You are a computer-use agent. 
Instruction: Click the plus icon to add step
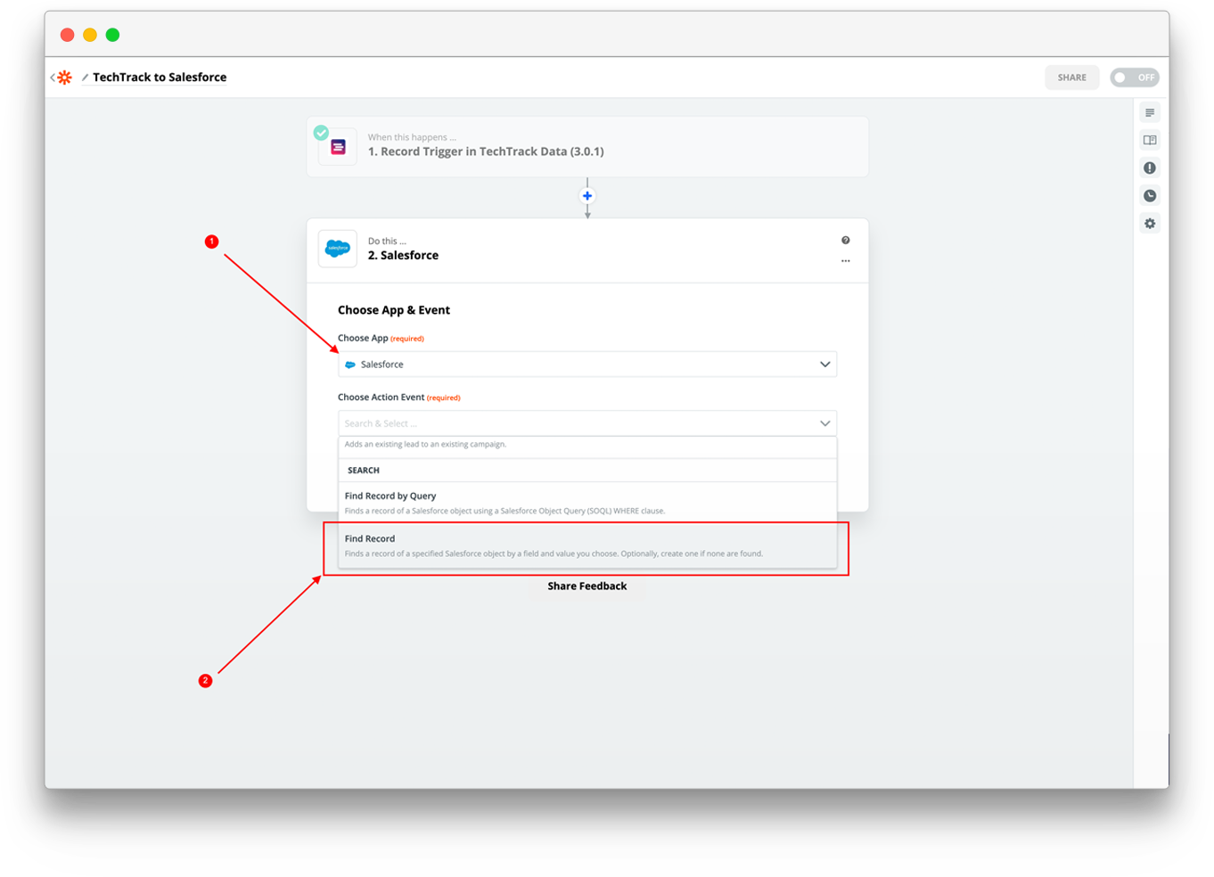click(586, 196)
